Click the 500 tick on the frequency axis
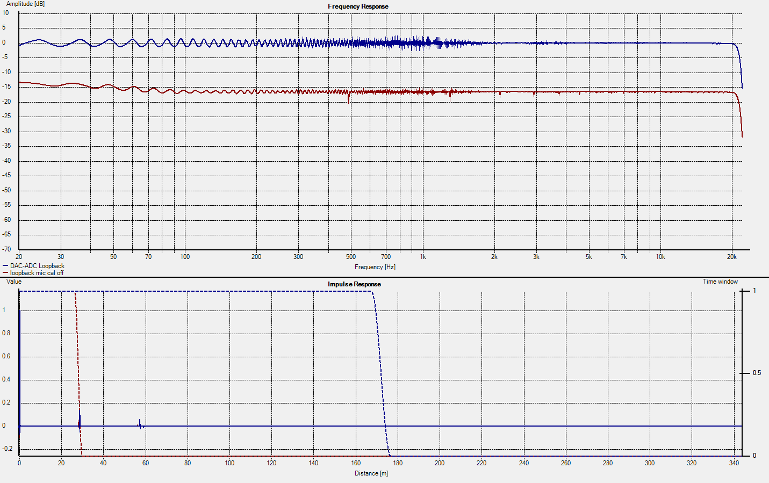Viewport: 769px width, 483px height. [x=350, y=257]
